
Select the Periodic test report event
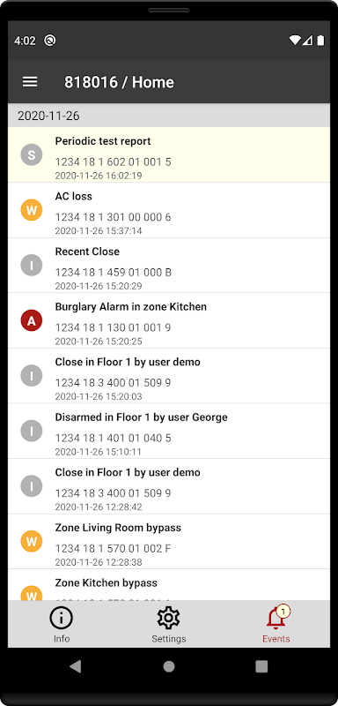tap(169, 155)
